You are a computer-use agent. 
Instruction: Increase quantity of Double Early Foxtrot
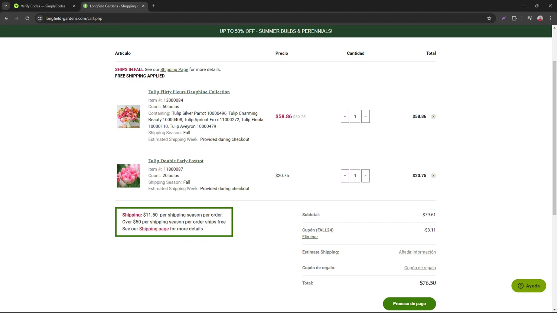tap(365, 176)
